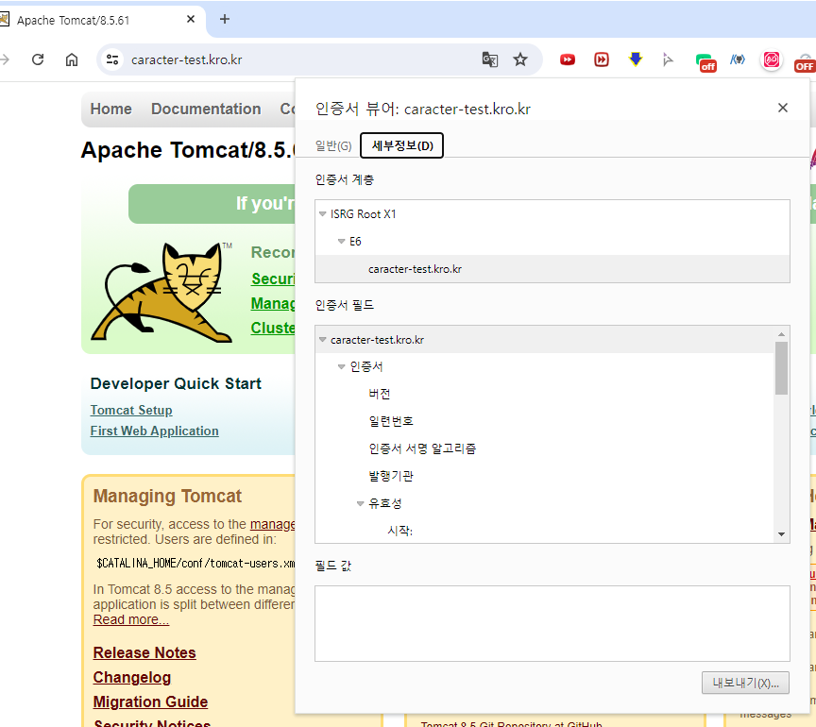Screen dimensions: 816x727
Task: Bookmark this page with the star icon
Action: [x=520, y=59]
